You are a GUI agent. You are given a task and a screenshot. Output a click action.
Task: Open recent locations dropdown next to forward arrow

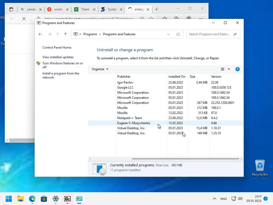point(58,34)
